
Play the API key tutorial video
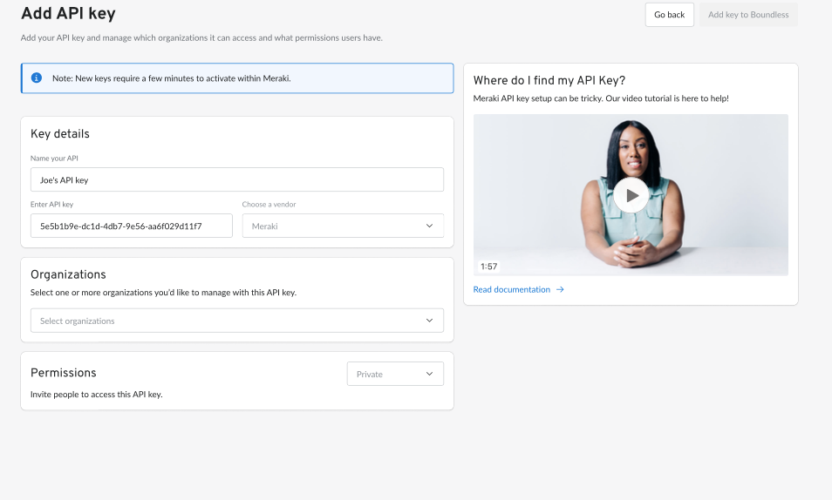(631, 195)
